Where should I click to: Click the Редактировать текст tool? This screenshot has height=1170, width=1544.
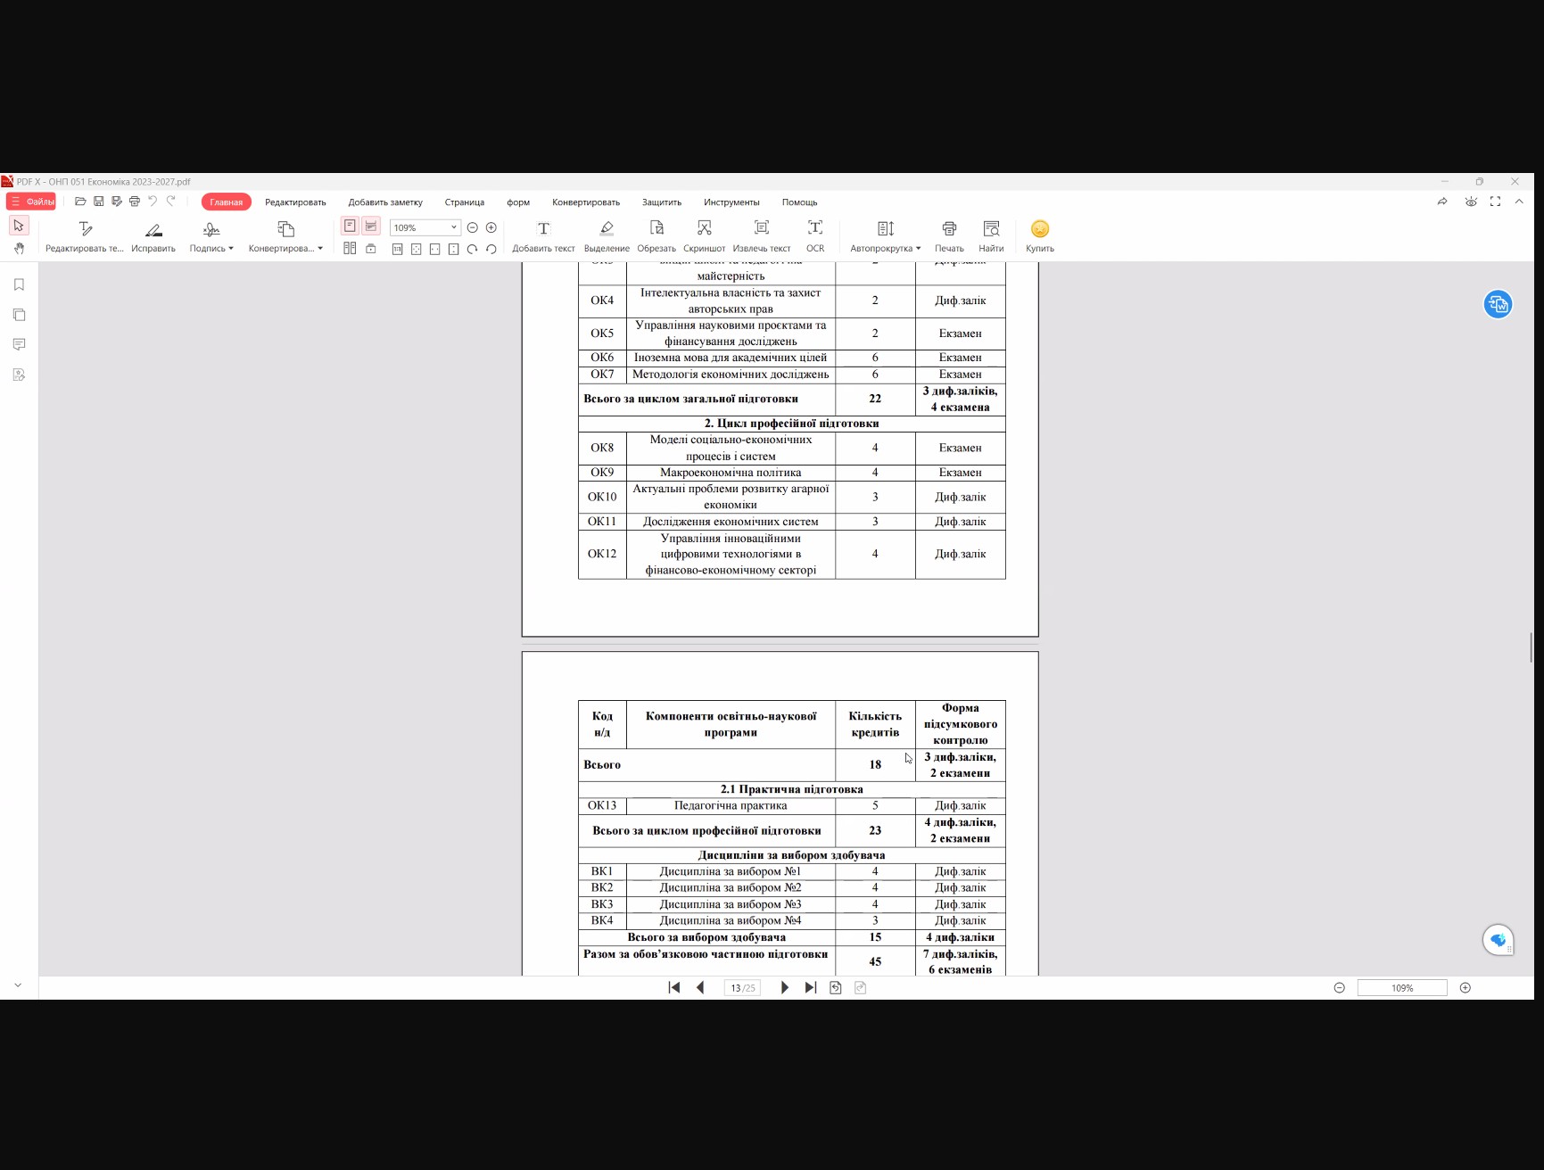coord(85,237)
